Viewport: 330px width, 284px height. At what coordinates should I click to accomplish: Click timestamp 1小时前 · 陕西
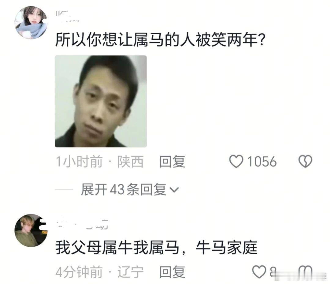coord(99,162)
